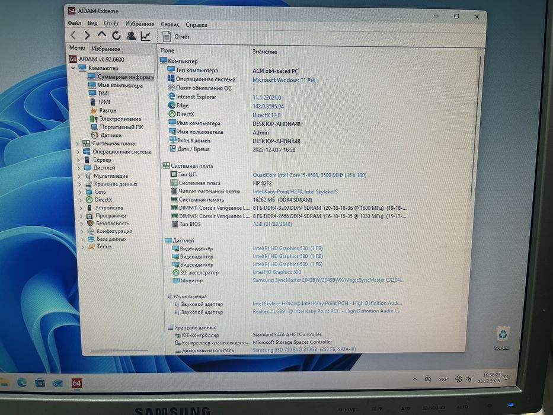553x415 pixels.
Task: Expand the Системная плата tree node
Action: tap(78, 143)
